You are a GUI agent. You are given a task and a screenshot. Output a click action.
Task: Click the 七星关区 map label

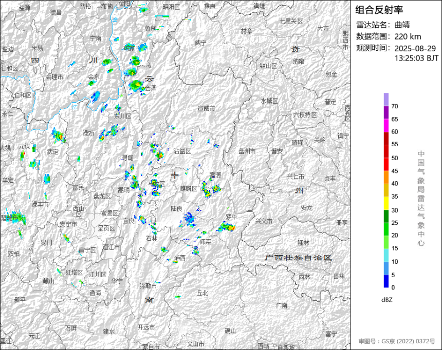point(291,21)
